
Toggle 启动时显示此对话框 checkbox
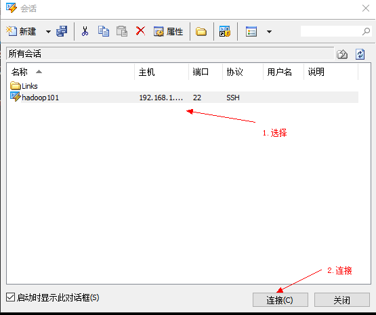(11, 297)
